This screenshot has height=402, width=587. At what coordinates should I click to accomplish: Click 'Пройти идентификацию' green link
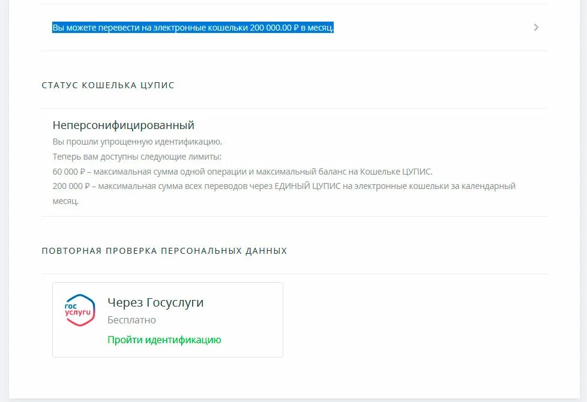pos(164,340)
